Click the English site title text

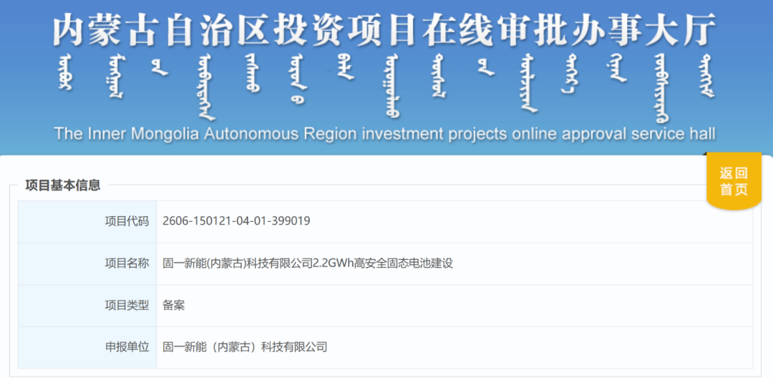coord(384,134)
